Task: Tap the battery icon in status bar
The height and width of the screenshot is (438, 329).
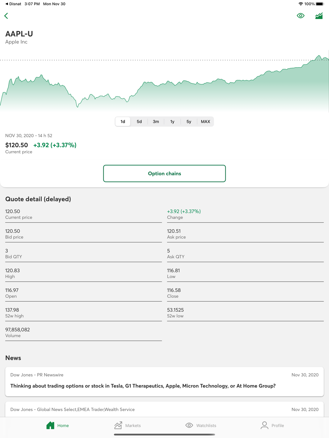Action: pyautogui.click(x=320, y=4)
